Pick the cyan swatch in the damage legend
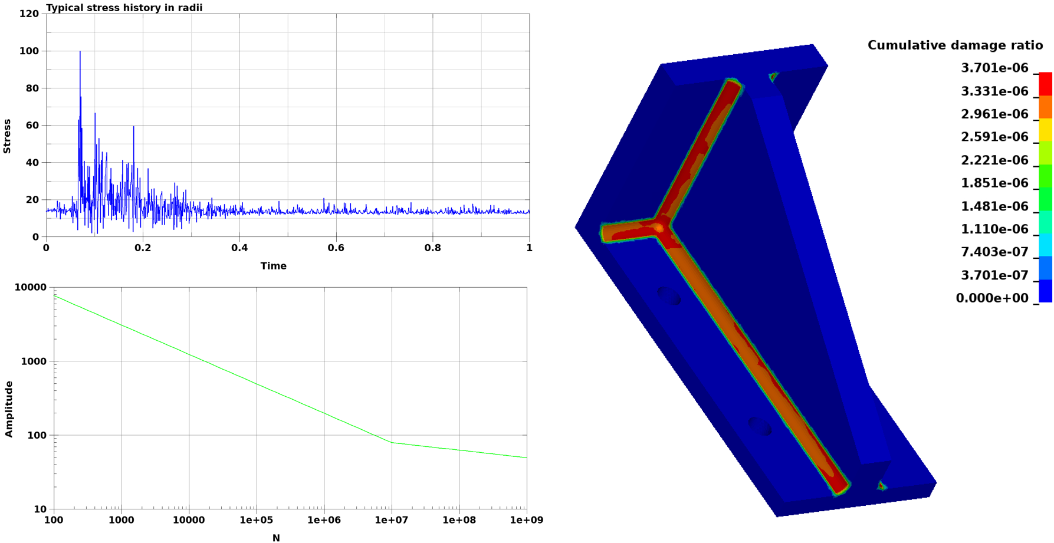The width and height of the screenshot is (1054, 543). coord(1045,245)
